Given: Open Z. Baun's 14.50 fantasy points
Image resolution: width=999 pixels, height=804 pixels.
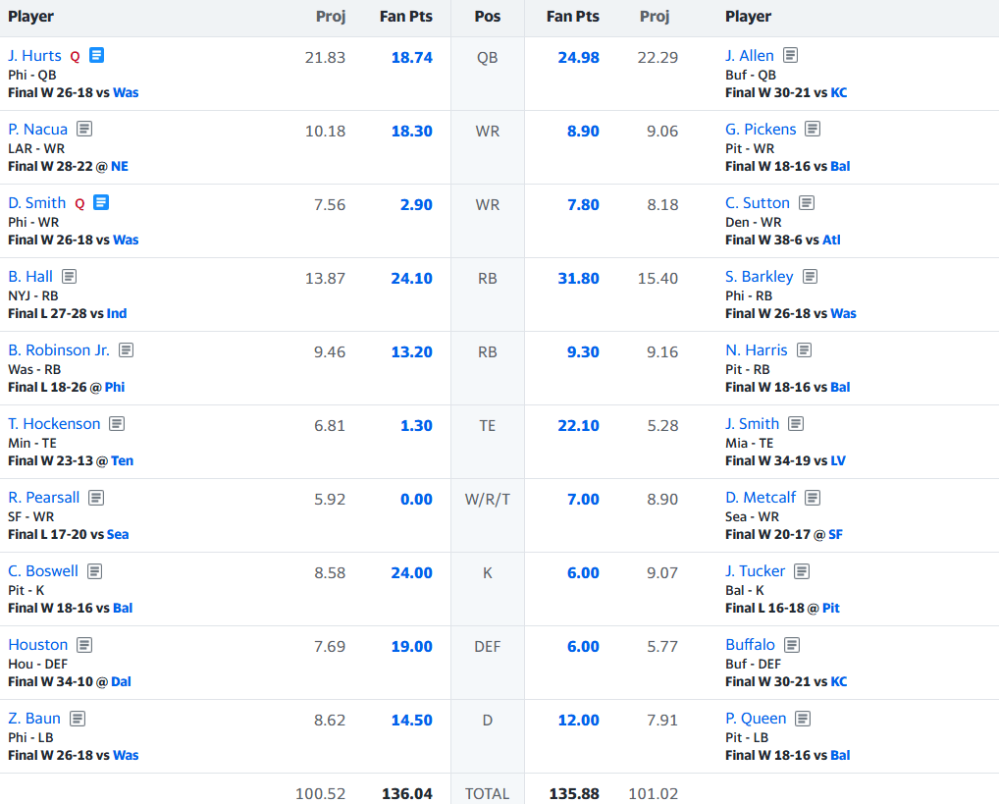Looking at the screenshot, I should pyautogui.click(x=411, y=721).
